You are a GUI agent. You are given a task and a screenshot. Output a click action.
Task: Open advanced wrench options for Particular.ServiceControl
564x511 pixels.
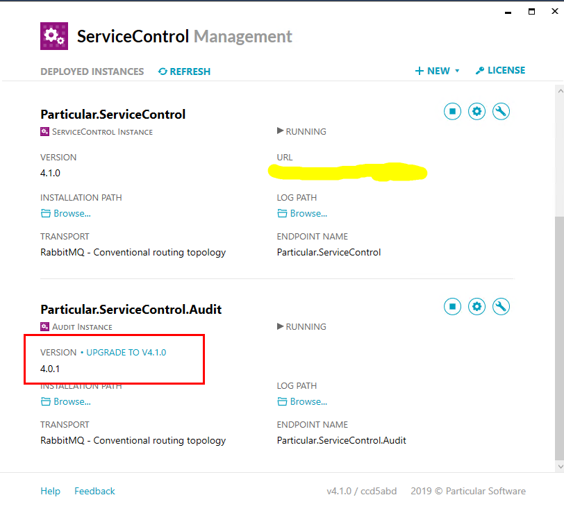click(501, 112)
